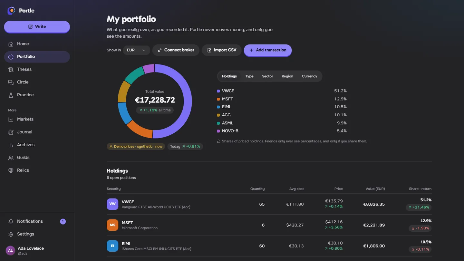
Task: Open Ada Lovelace profile avatar
Action: [x=10, y=250]
